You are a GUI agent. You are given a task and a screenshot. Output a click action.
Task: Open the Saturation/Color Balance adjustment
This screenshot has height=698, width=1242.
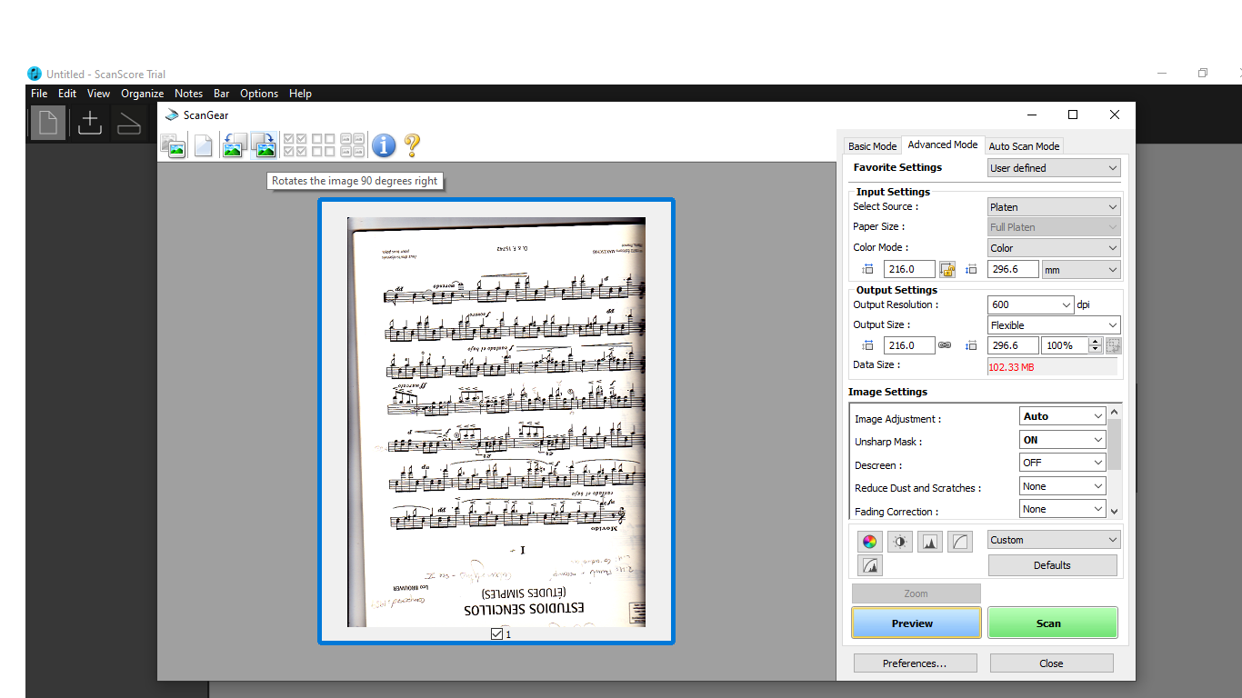[870, 542]
